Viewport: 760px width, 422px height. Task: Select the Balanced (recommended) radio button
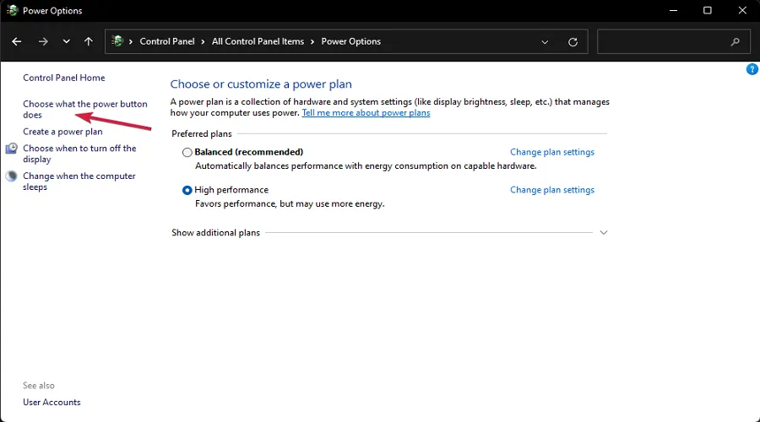pyautogui.click(x=187, y=153)
